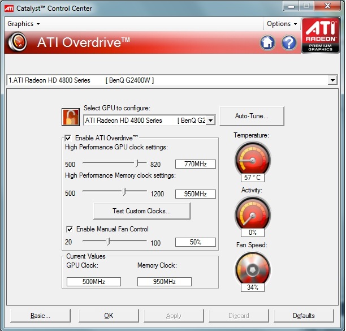Click the GPU clock slider handle
Viewport: 346px width, 331px height.
(137, 164)
